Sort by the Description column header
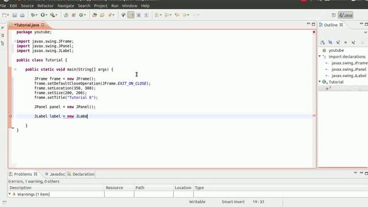The width and height of the screenshot is (368, 207). click(56, 188)
